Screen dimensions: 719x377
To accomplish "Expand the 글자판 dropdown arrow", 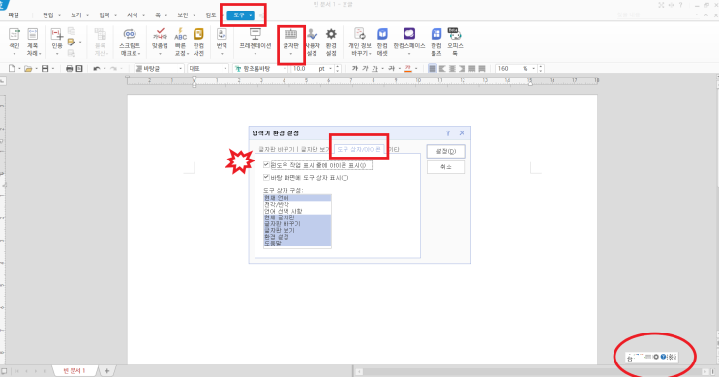I will 290,54.
